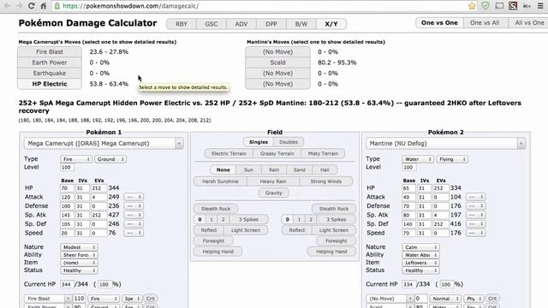
Task: Open Pokémon 2 Leftovers item dropdown
Action: click(x=420, y=263)
